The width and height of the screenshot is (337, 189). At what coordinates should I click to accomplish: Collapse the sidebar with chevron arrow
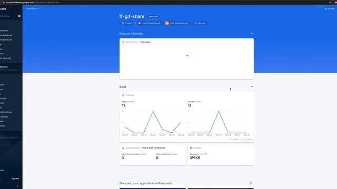pyautogui.click(x=17, y=186)
